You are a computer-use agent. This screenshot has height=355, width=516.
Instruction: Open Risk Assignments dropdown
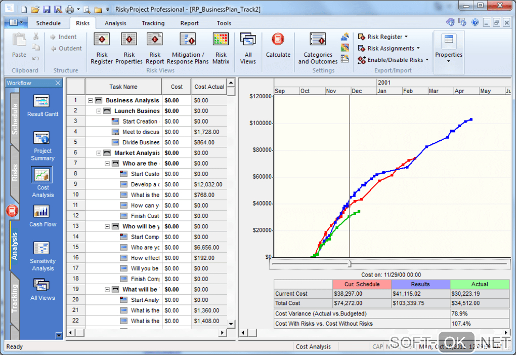[x=389, y=49]
